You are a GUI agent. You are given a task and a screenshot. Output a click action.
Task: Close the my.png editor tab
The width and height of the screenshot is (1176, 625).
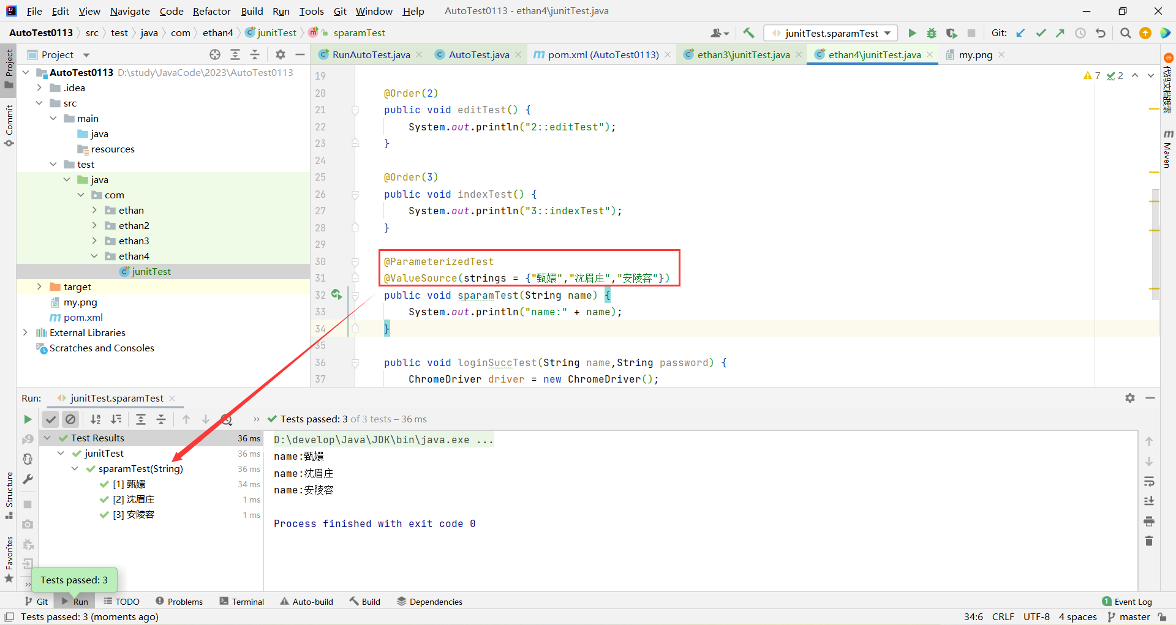1001,54
